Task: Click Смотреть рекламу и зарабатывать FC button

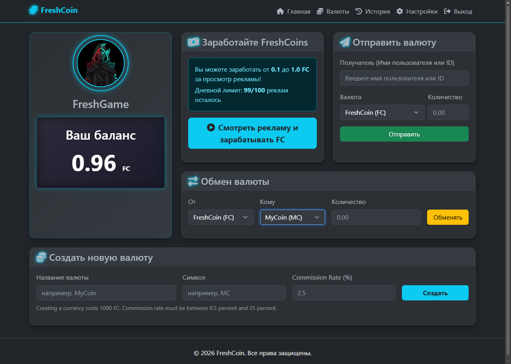Action: click(252, 133)
